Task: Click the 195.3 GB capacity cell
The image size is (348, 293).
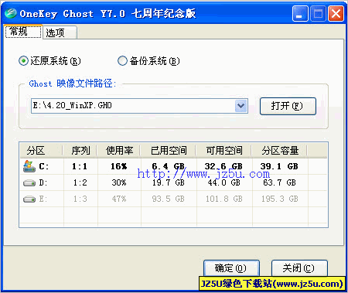Action: (279, 199)
